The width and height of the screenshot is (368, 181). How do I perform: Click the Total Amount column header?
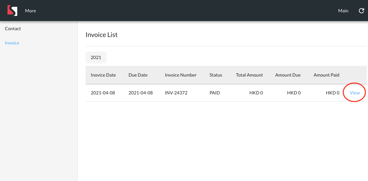coord(249,75)
